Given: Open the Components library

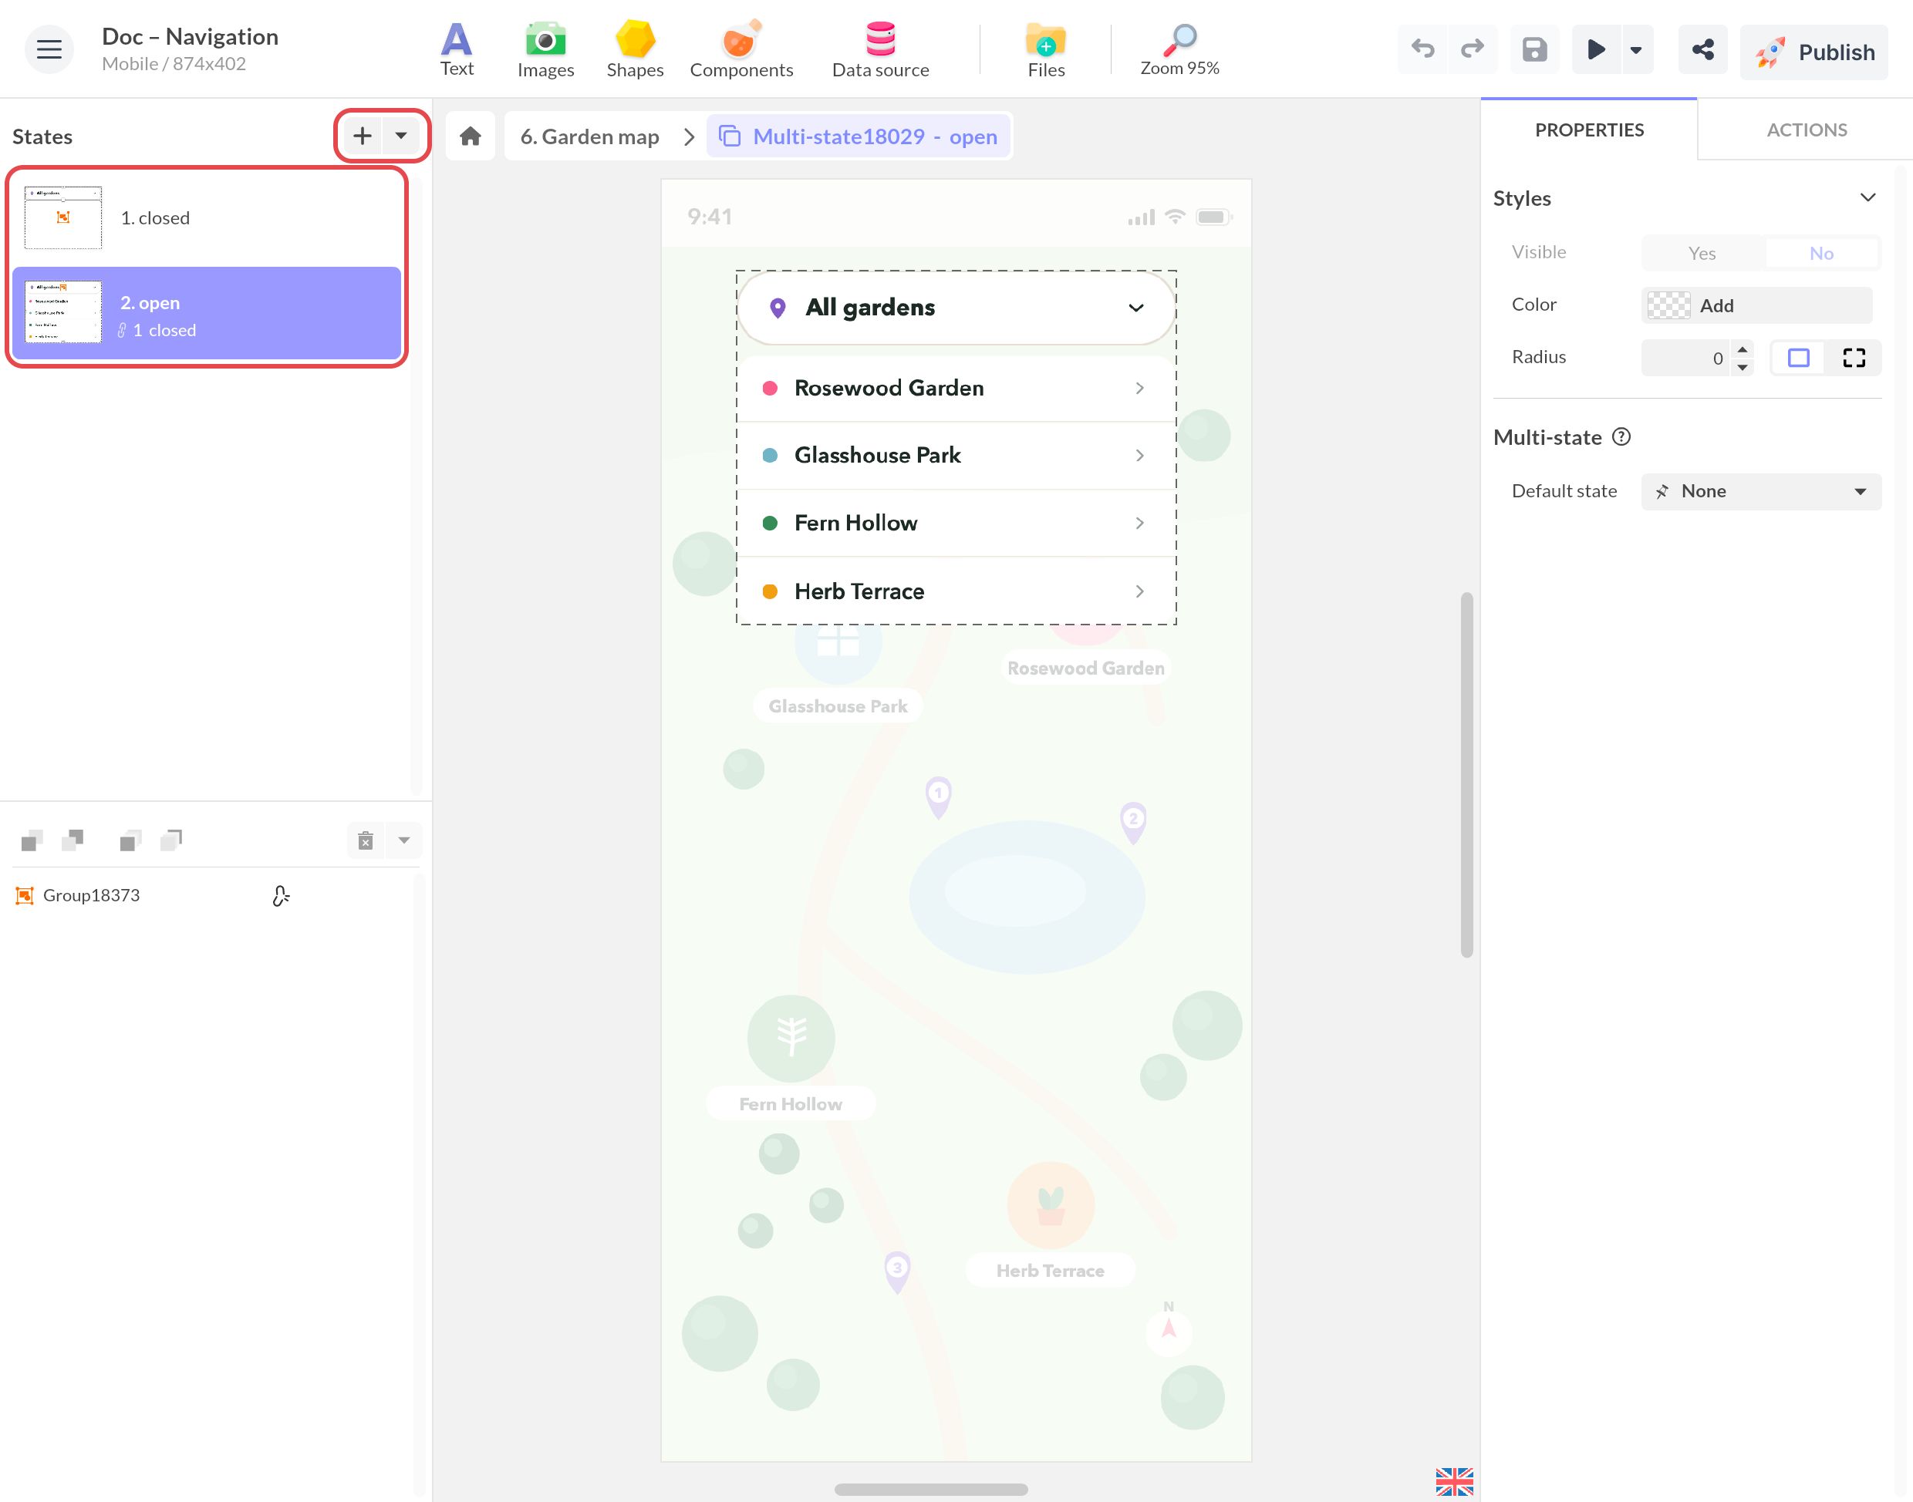Looking at the screenshot, I should click(741, 49).
